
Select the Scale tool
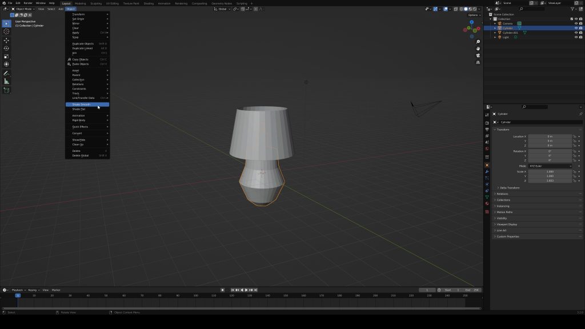6,56
